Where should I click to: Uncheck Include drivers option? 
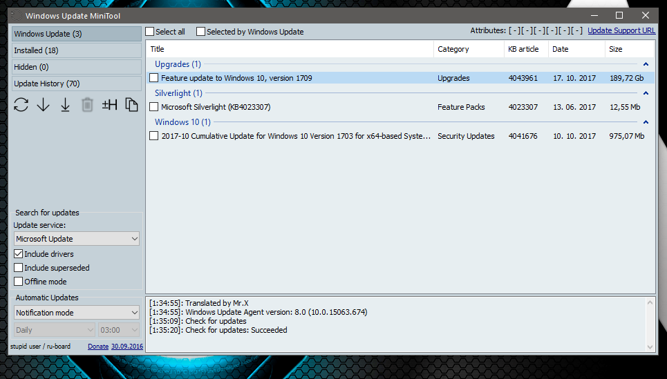18,254
